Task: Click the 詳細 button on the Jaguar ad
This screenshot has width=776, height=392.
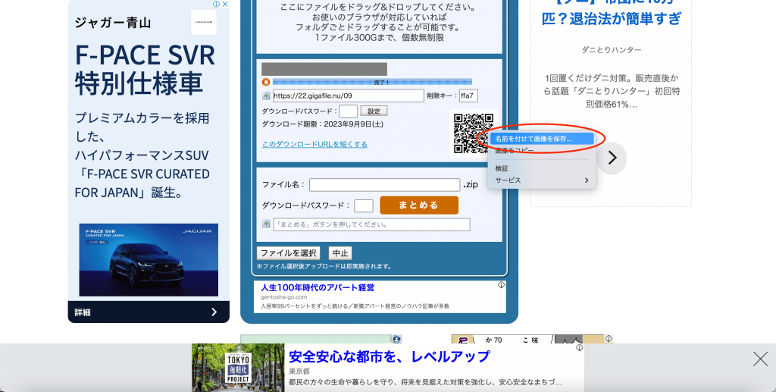Action: pos(149,312)
